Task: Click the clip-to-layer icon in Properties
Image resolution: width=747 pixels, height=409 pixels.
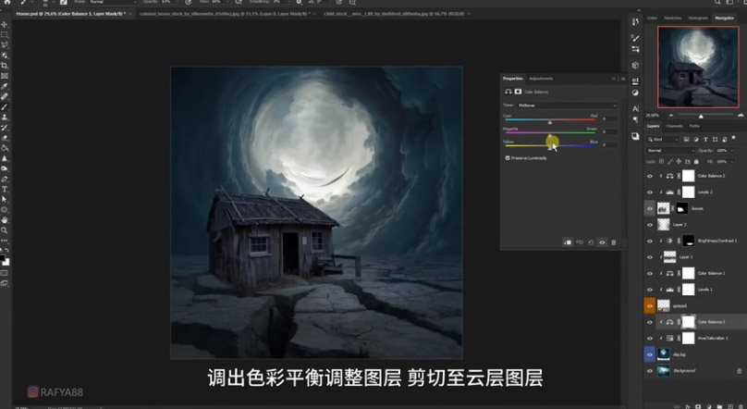Action: pyautogui.click(x=569, y=242)
